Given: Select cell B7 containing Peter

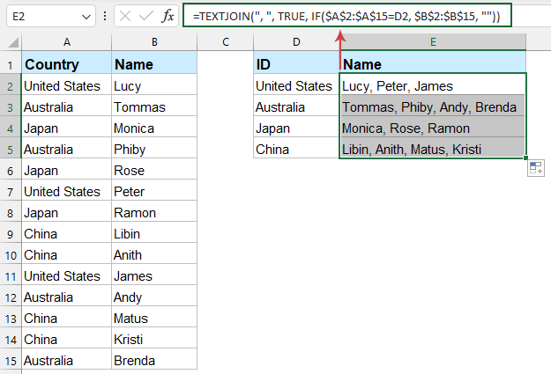Looking at the screenshot, I should point(154,190).
